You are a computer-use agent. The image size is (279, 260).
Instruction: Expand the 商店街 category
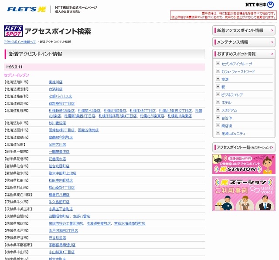(218, 125)
